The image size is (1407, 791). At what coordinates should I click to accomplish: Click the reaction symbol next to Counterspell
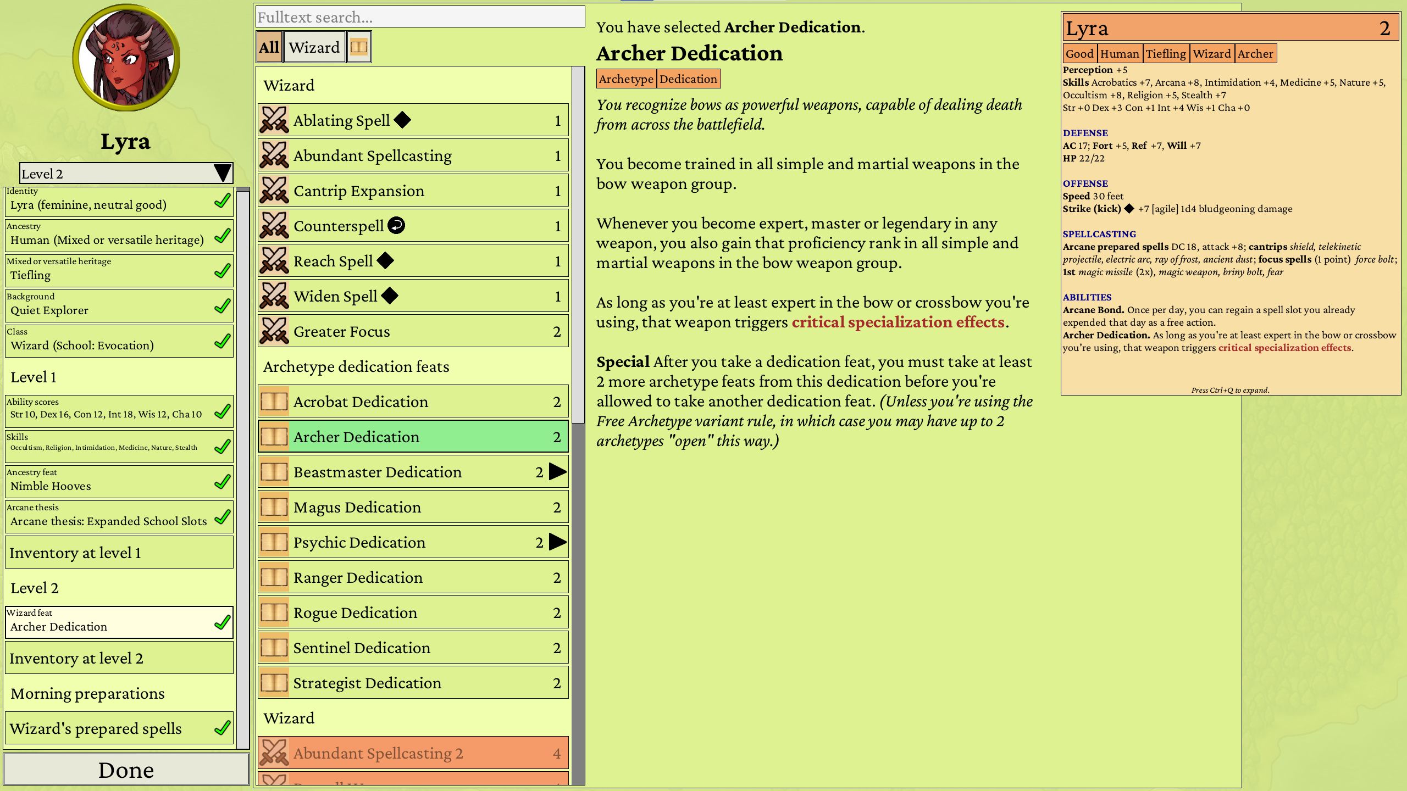[396, 225]
